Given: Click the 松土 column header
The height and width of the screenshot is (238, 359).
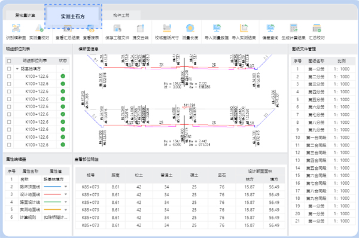Looking at the screenshot, I should (x=139, y=175).
